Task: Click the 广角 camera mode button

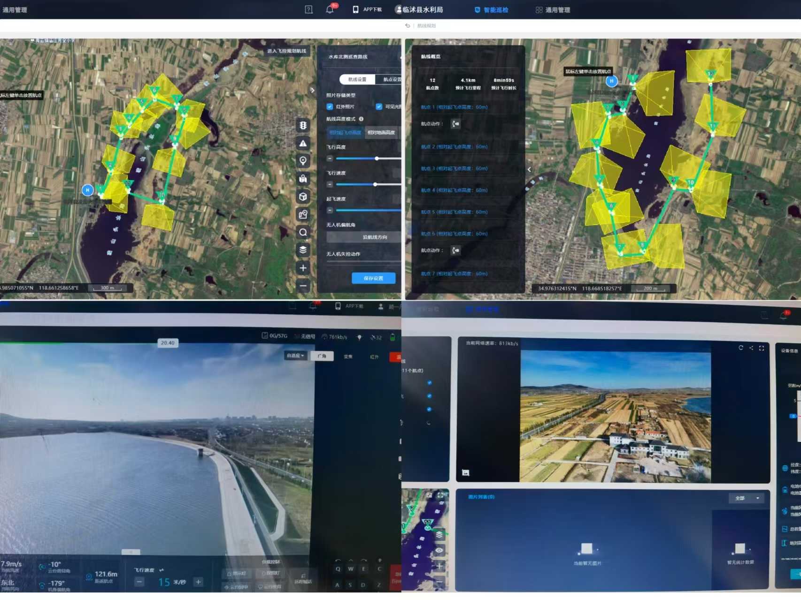Action: (322, 356)
